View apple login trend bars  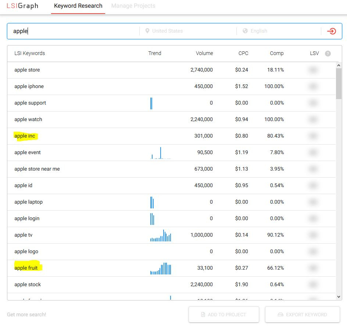[x=152, y=219]
